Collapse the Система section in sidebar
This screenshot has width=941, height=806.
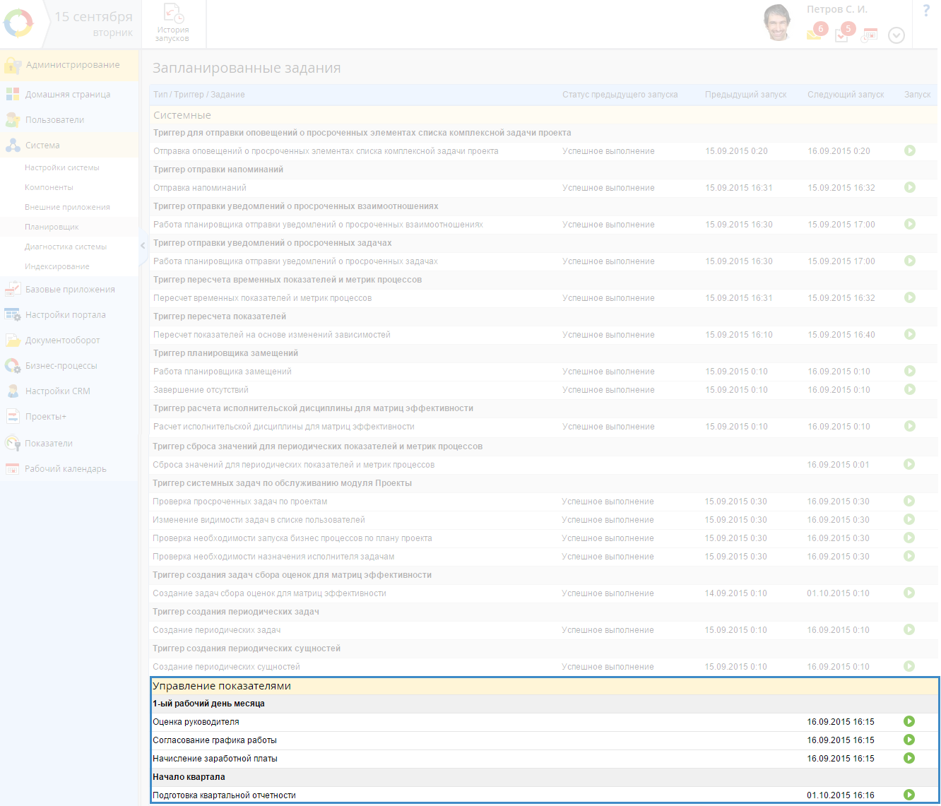click(42, 146)
